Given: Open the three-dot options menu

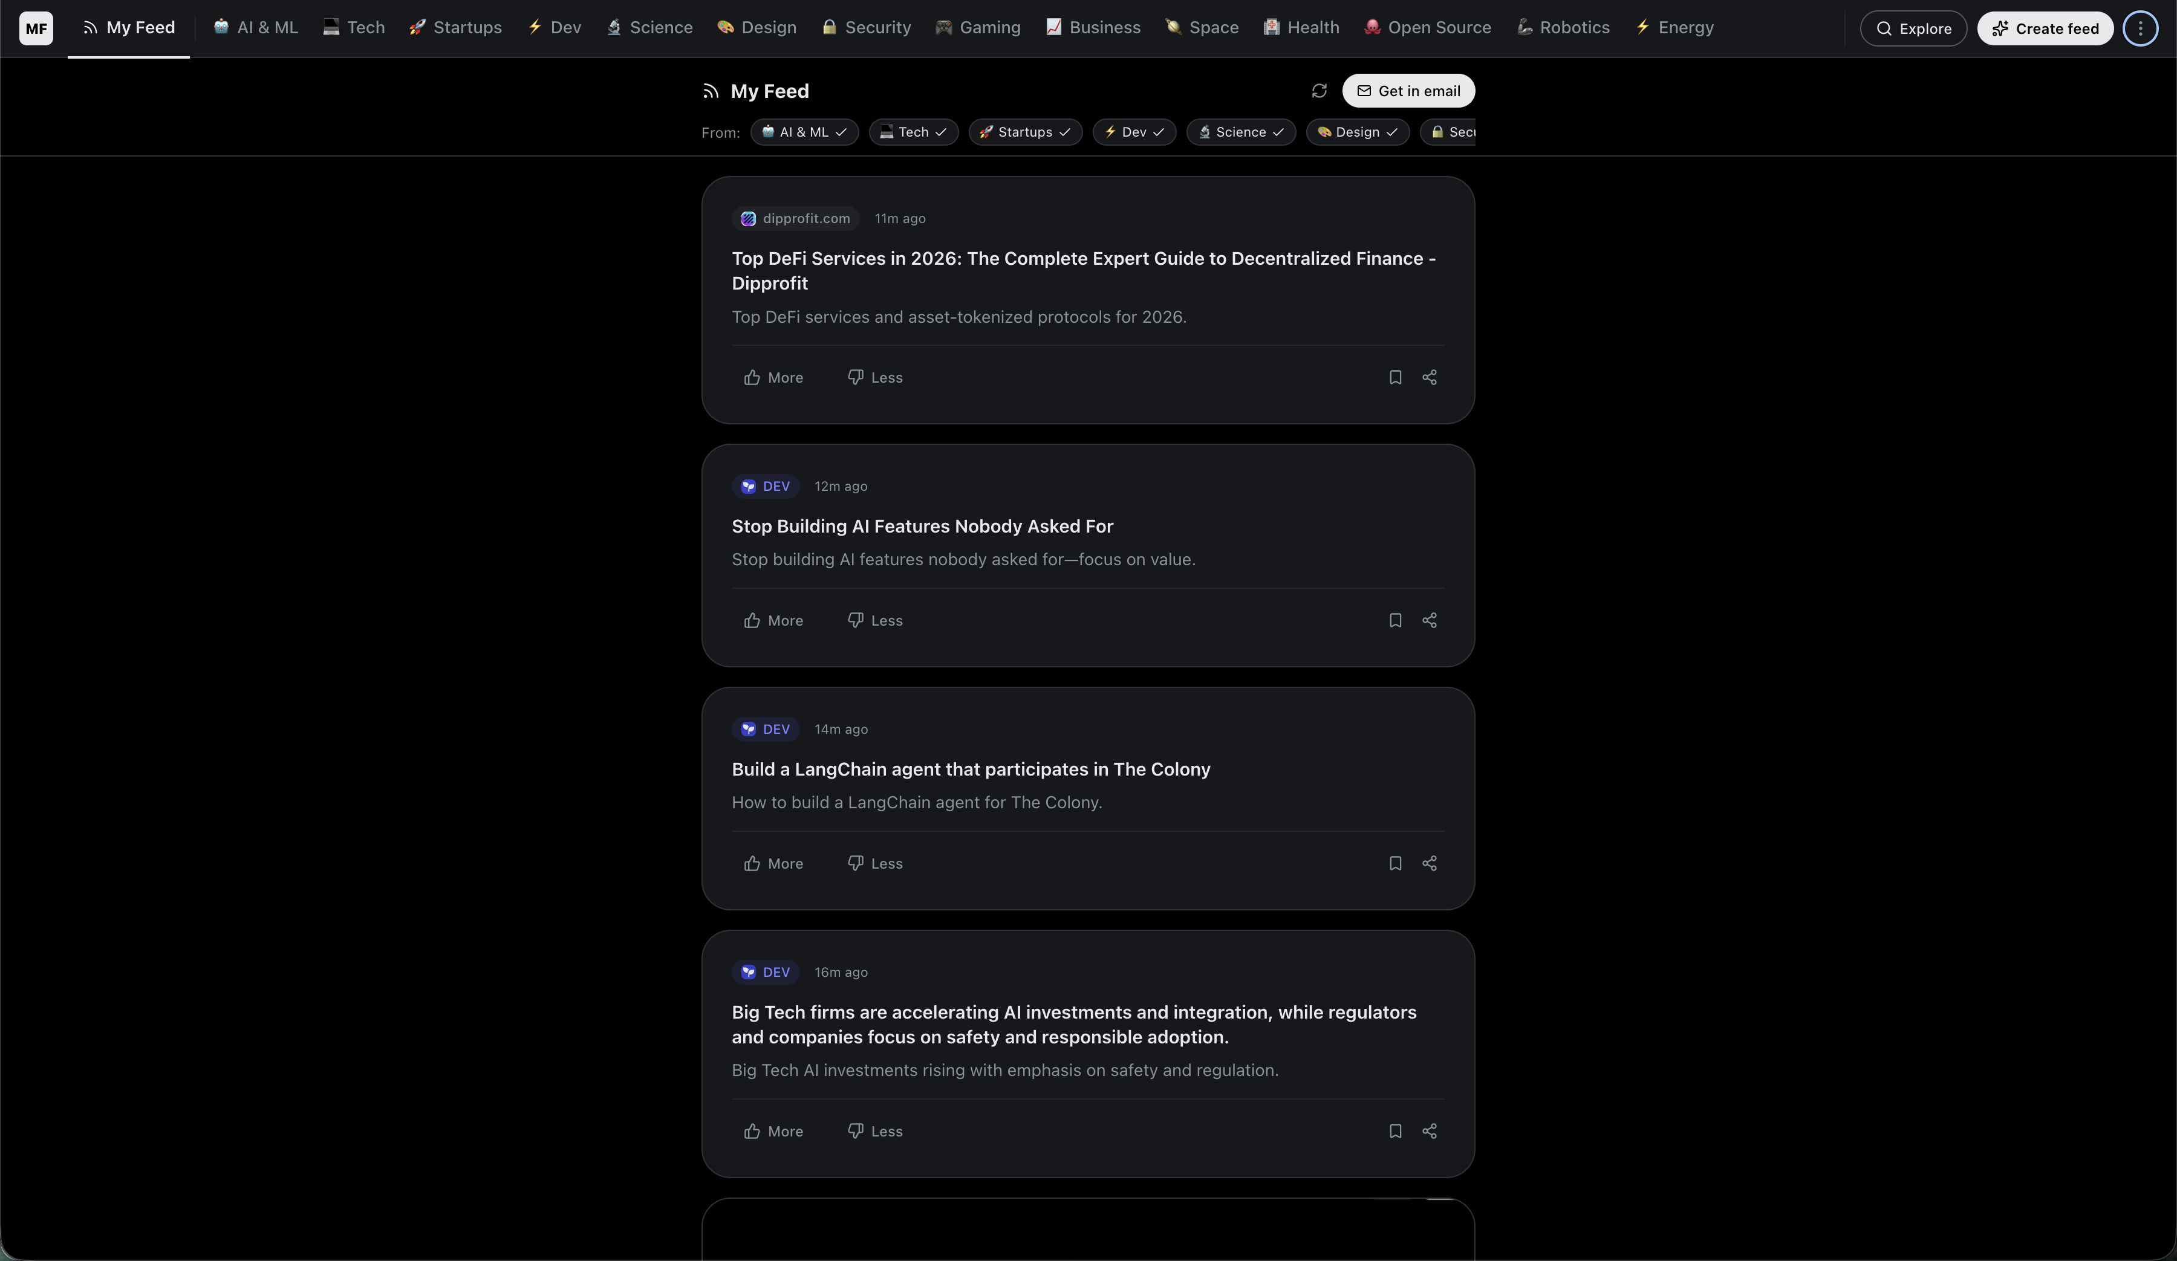Looking at the screenshot, I should (x=2140, y=28).
